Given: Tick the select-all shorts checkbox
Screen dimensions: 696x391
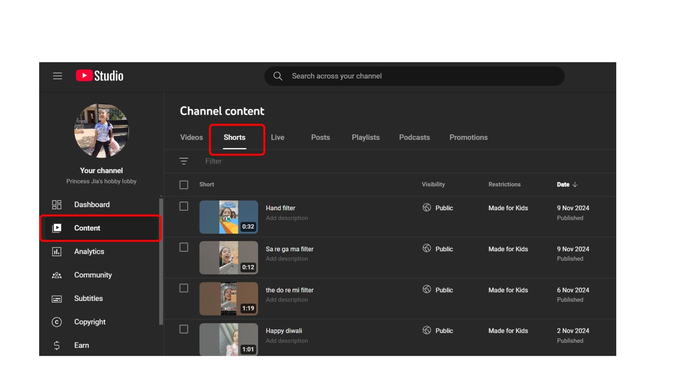Looking at the screenshot, I should coord(184,185).
